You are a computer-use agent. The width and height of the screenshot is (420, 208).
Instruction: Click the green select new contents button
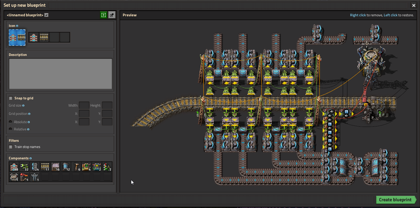(x=104, y=15)
